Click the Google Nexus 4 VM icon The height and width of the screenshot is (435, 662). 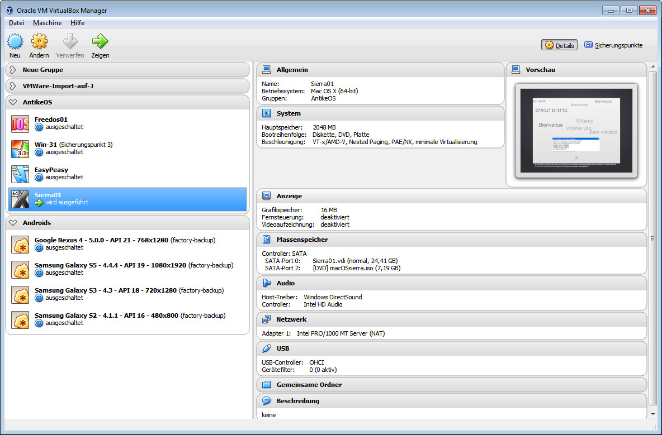pos(20,244)
